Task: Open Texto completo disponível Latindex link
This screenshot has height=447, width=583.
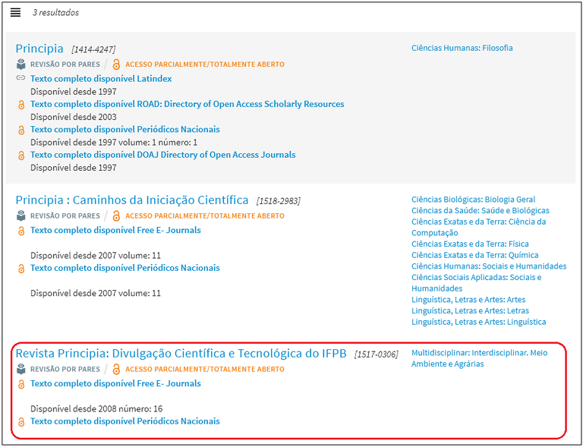Action: coord(101,79)
